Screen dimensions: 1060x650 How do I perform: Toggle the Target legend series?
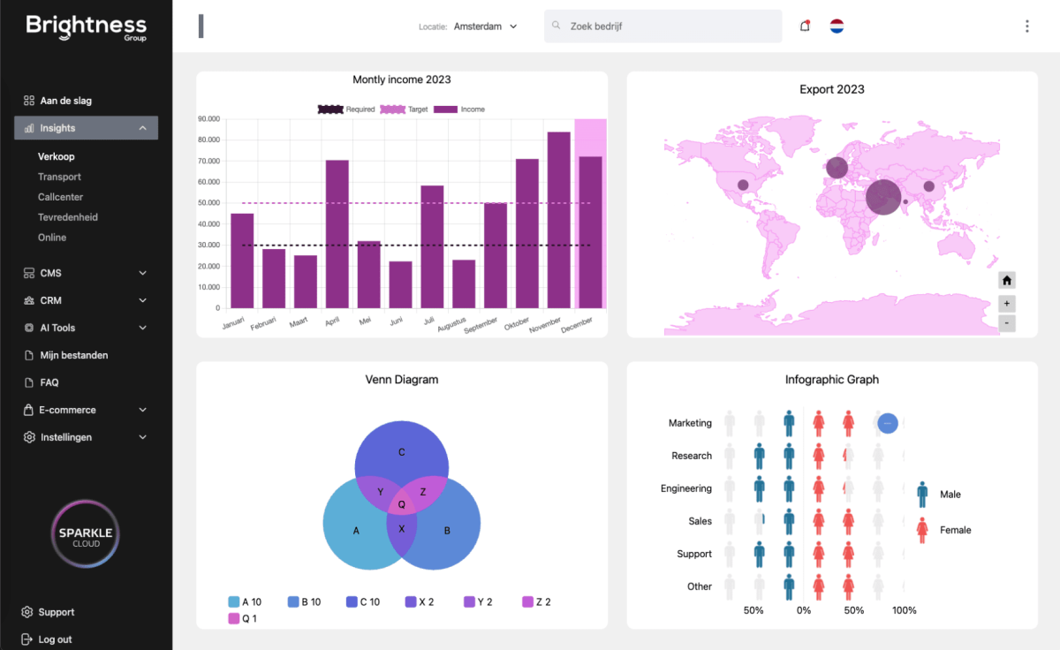point(405,110)
